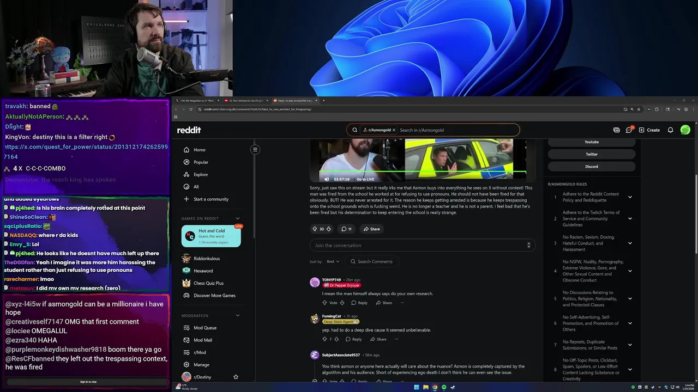Open more options on TONYP749's comment
Viewport: 698px width, 392px height.
click(x=402, y=303)
